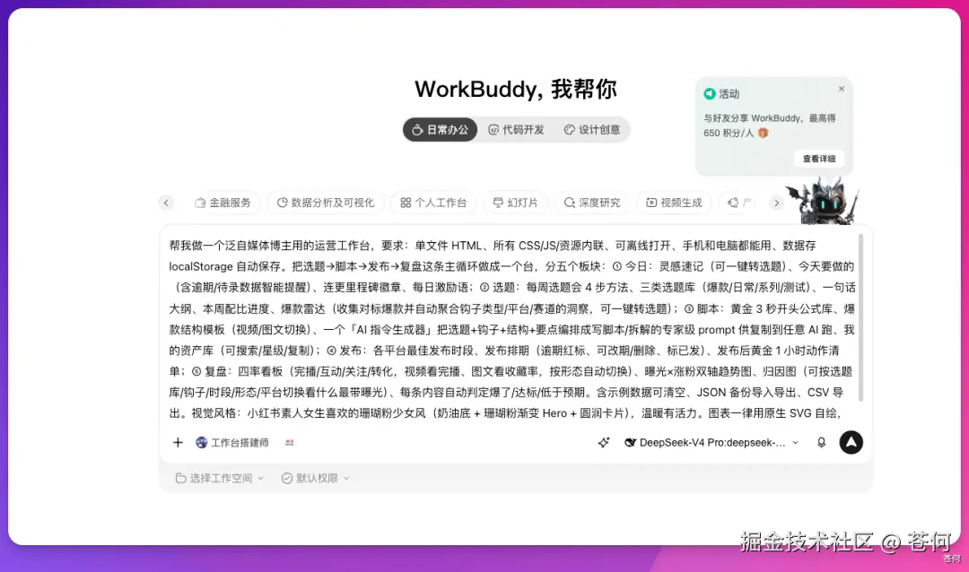The image size is (969, 572).
Task: Select the 日常办公 mode tab
Action: [440, 130]
